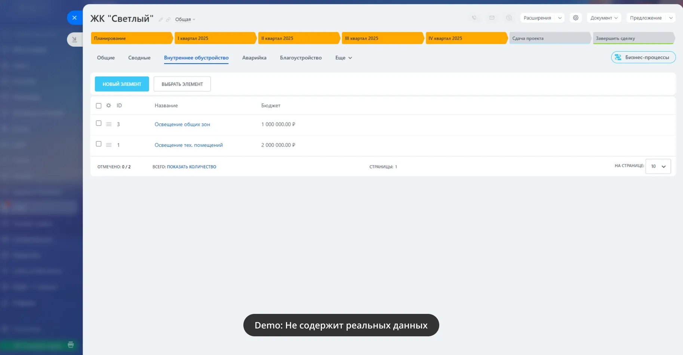
Task: Set stage to I квартал 2025
Action: point(215,38)
